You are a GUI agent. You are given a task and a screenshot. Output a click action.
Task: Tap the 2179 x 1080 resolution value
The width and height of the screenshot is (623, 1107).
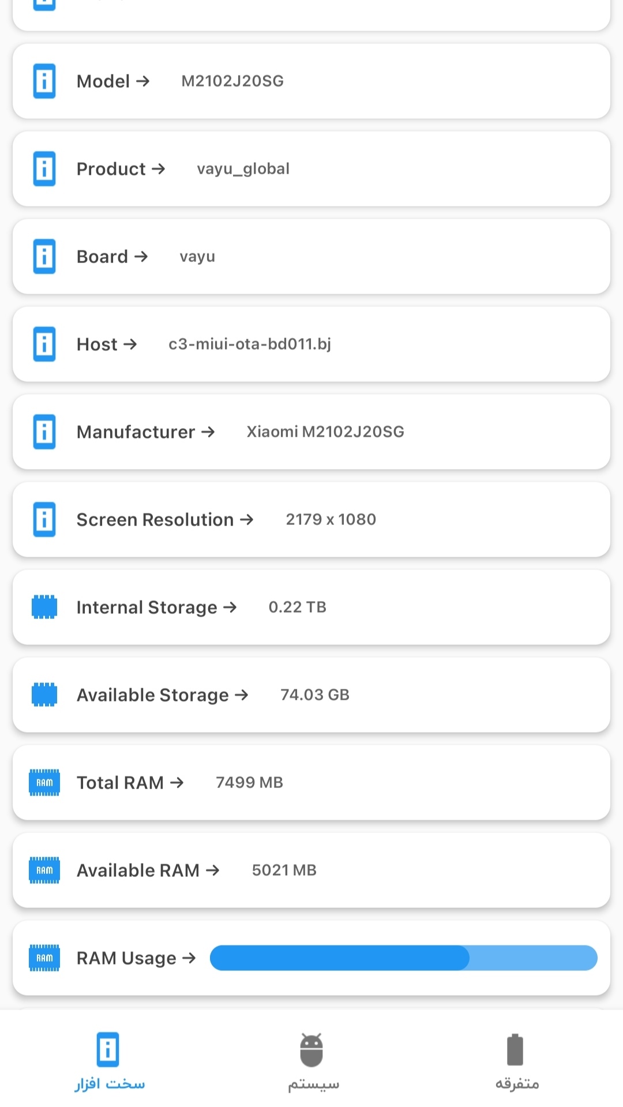click(x=331, y=520)
